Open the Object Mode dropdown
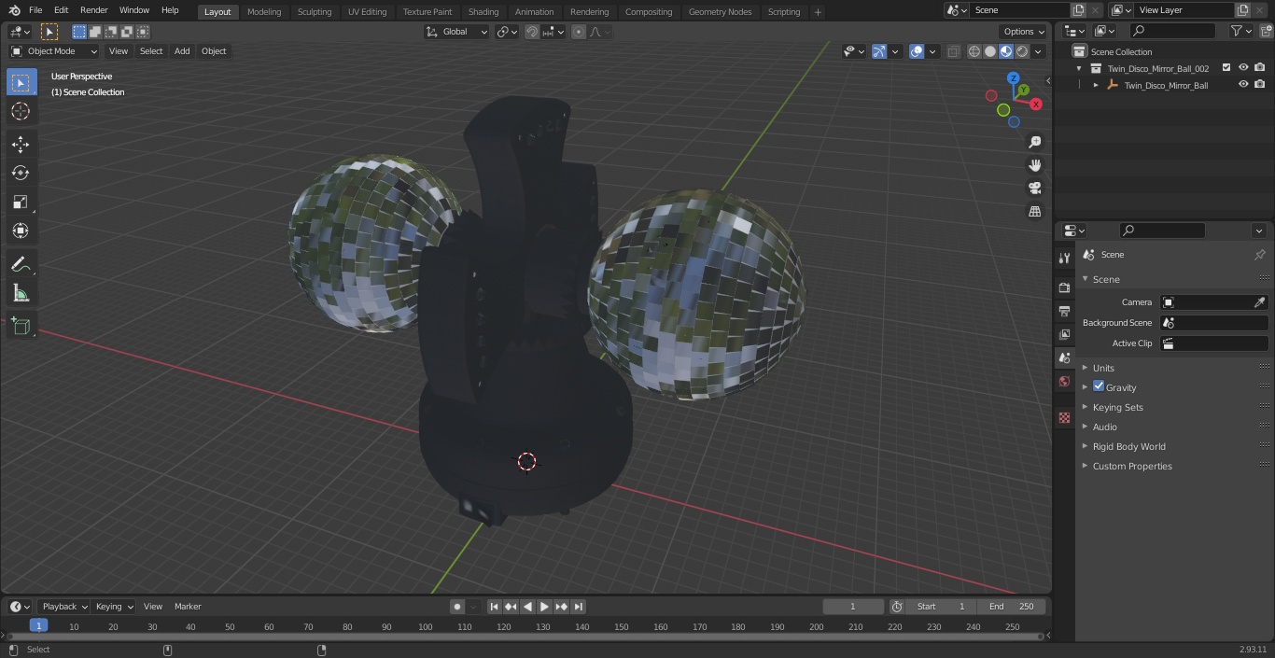1275x658 pixels. point(54,51)
